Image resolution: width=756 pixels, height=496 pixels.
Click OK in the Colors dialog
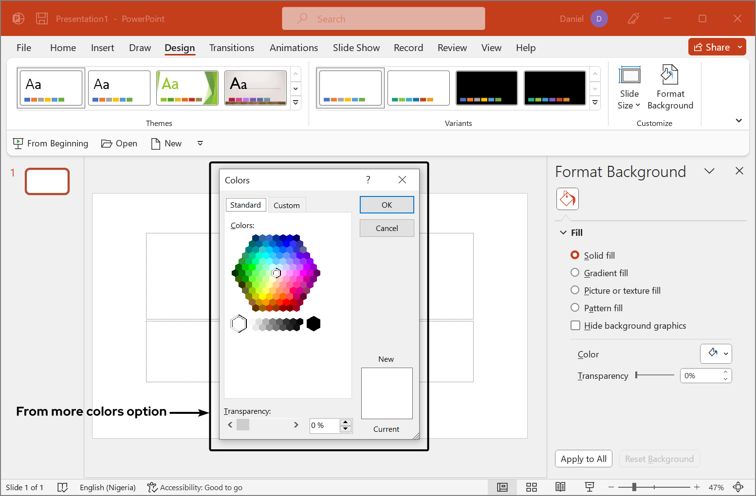387,205
